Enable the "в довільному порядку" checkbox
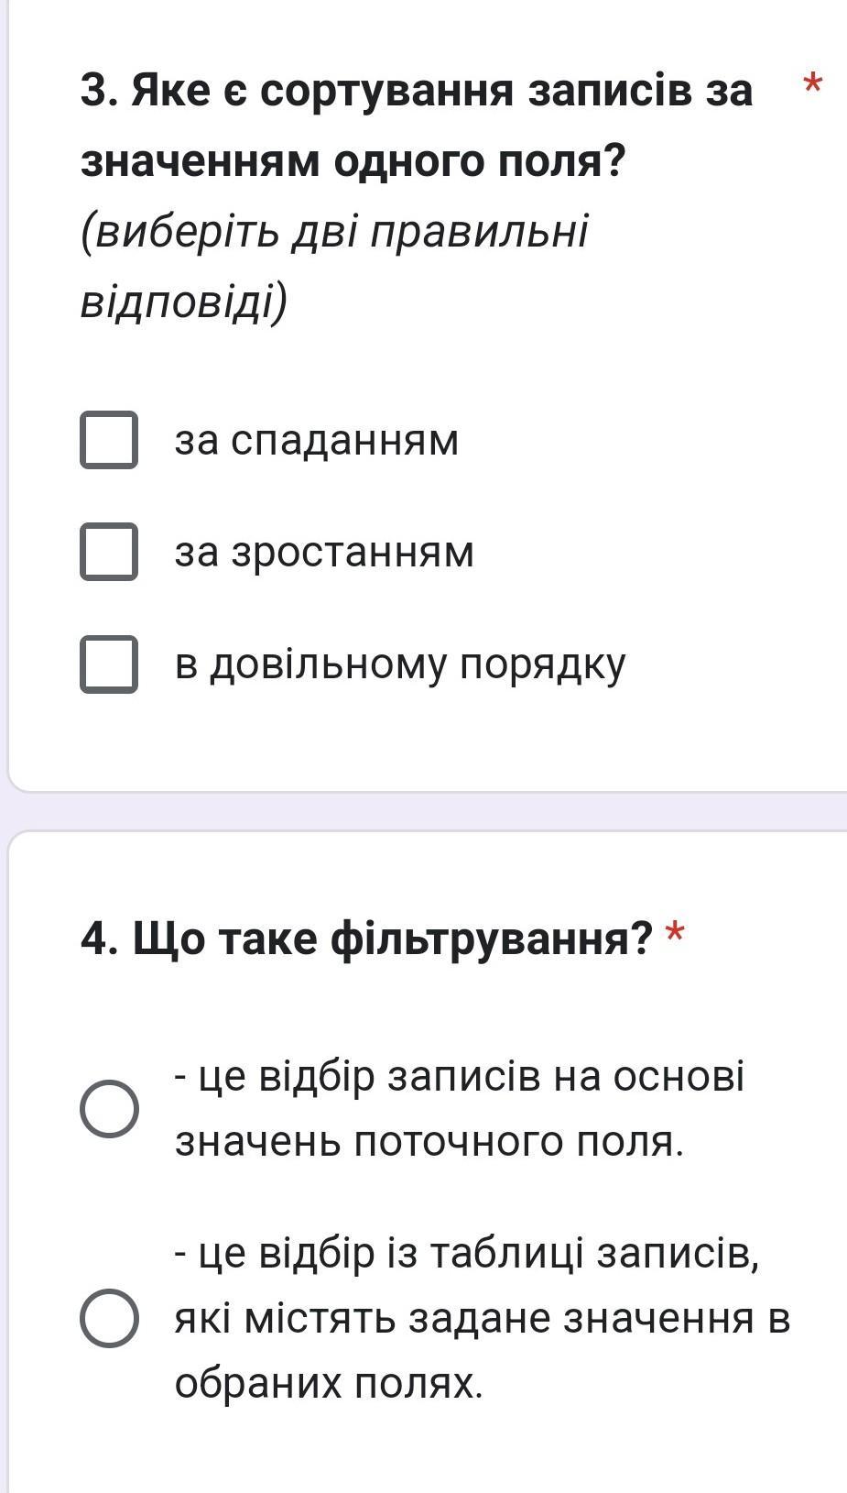Viewport: 847px width, 1493px height. 109,664
